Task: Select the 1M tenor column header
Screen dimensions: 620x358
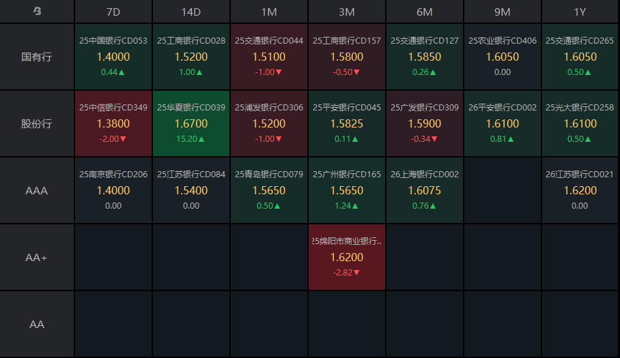Action: tap(269, 12)
